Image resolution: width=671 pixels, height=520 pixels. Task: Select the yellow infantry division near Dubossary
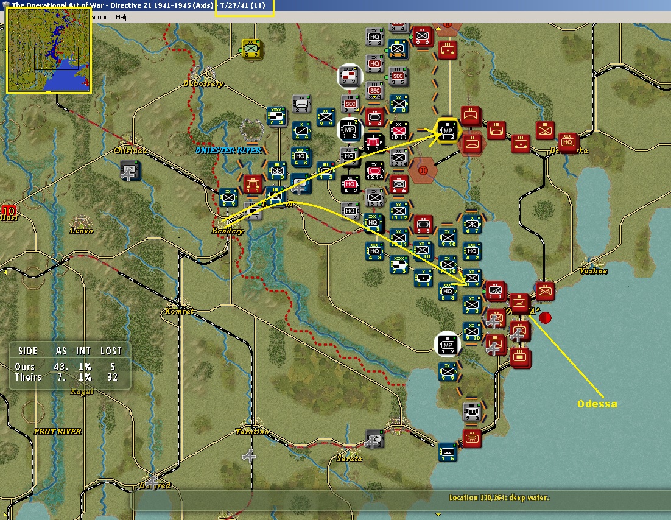click(251, 49)
